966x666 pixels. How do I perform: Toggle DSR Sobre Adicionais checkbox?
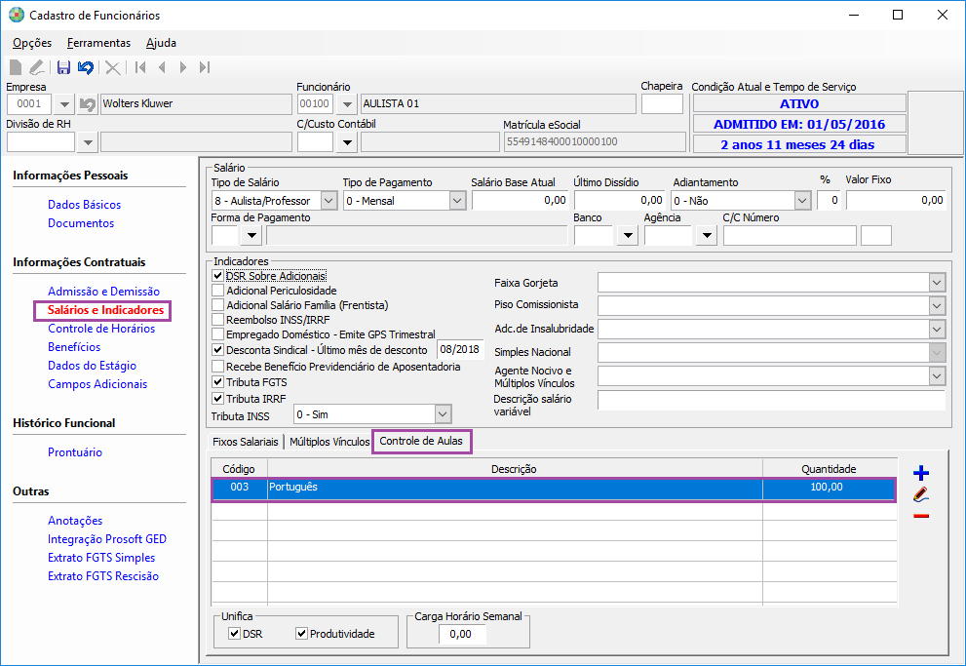pyautogui.click(x=217, y=276)
